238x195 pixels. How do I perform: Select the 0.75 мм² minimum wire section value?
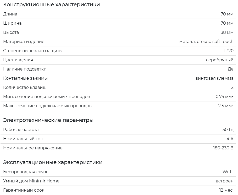tap(224, 96)
